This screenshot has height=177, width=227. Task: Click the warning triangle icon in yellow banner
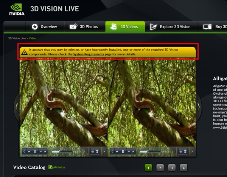24,52
